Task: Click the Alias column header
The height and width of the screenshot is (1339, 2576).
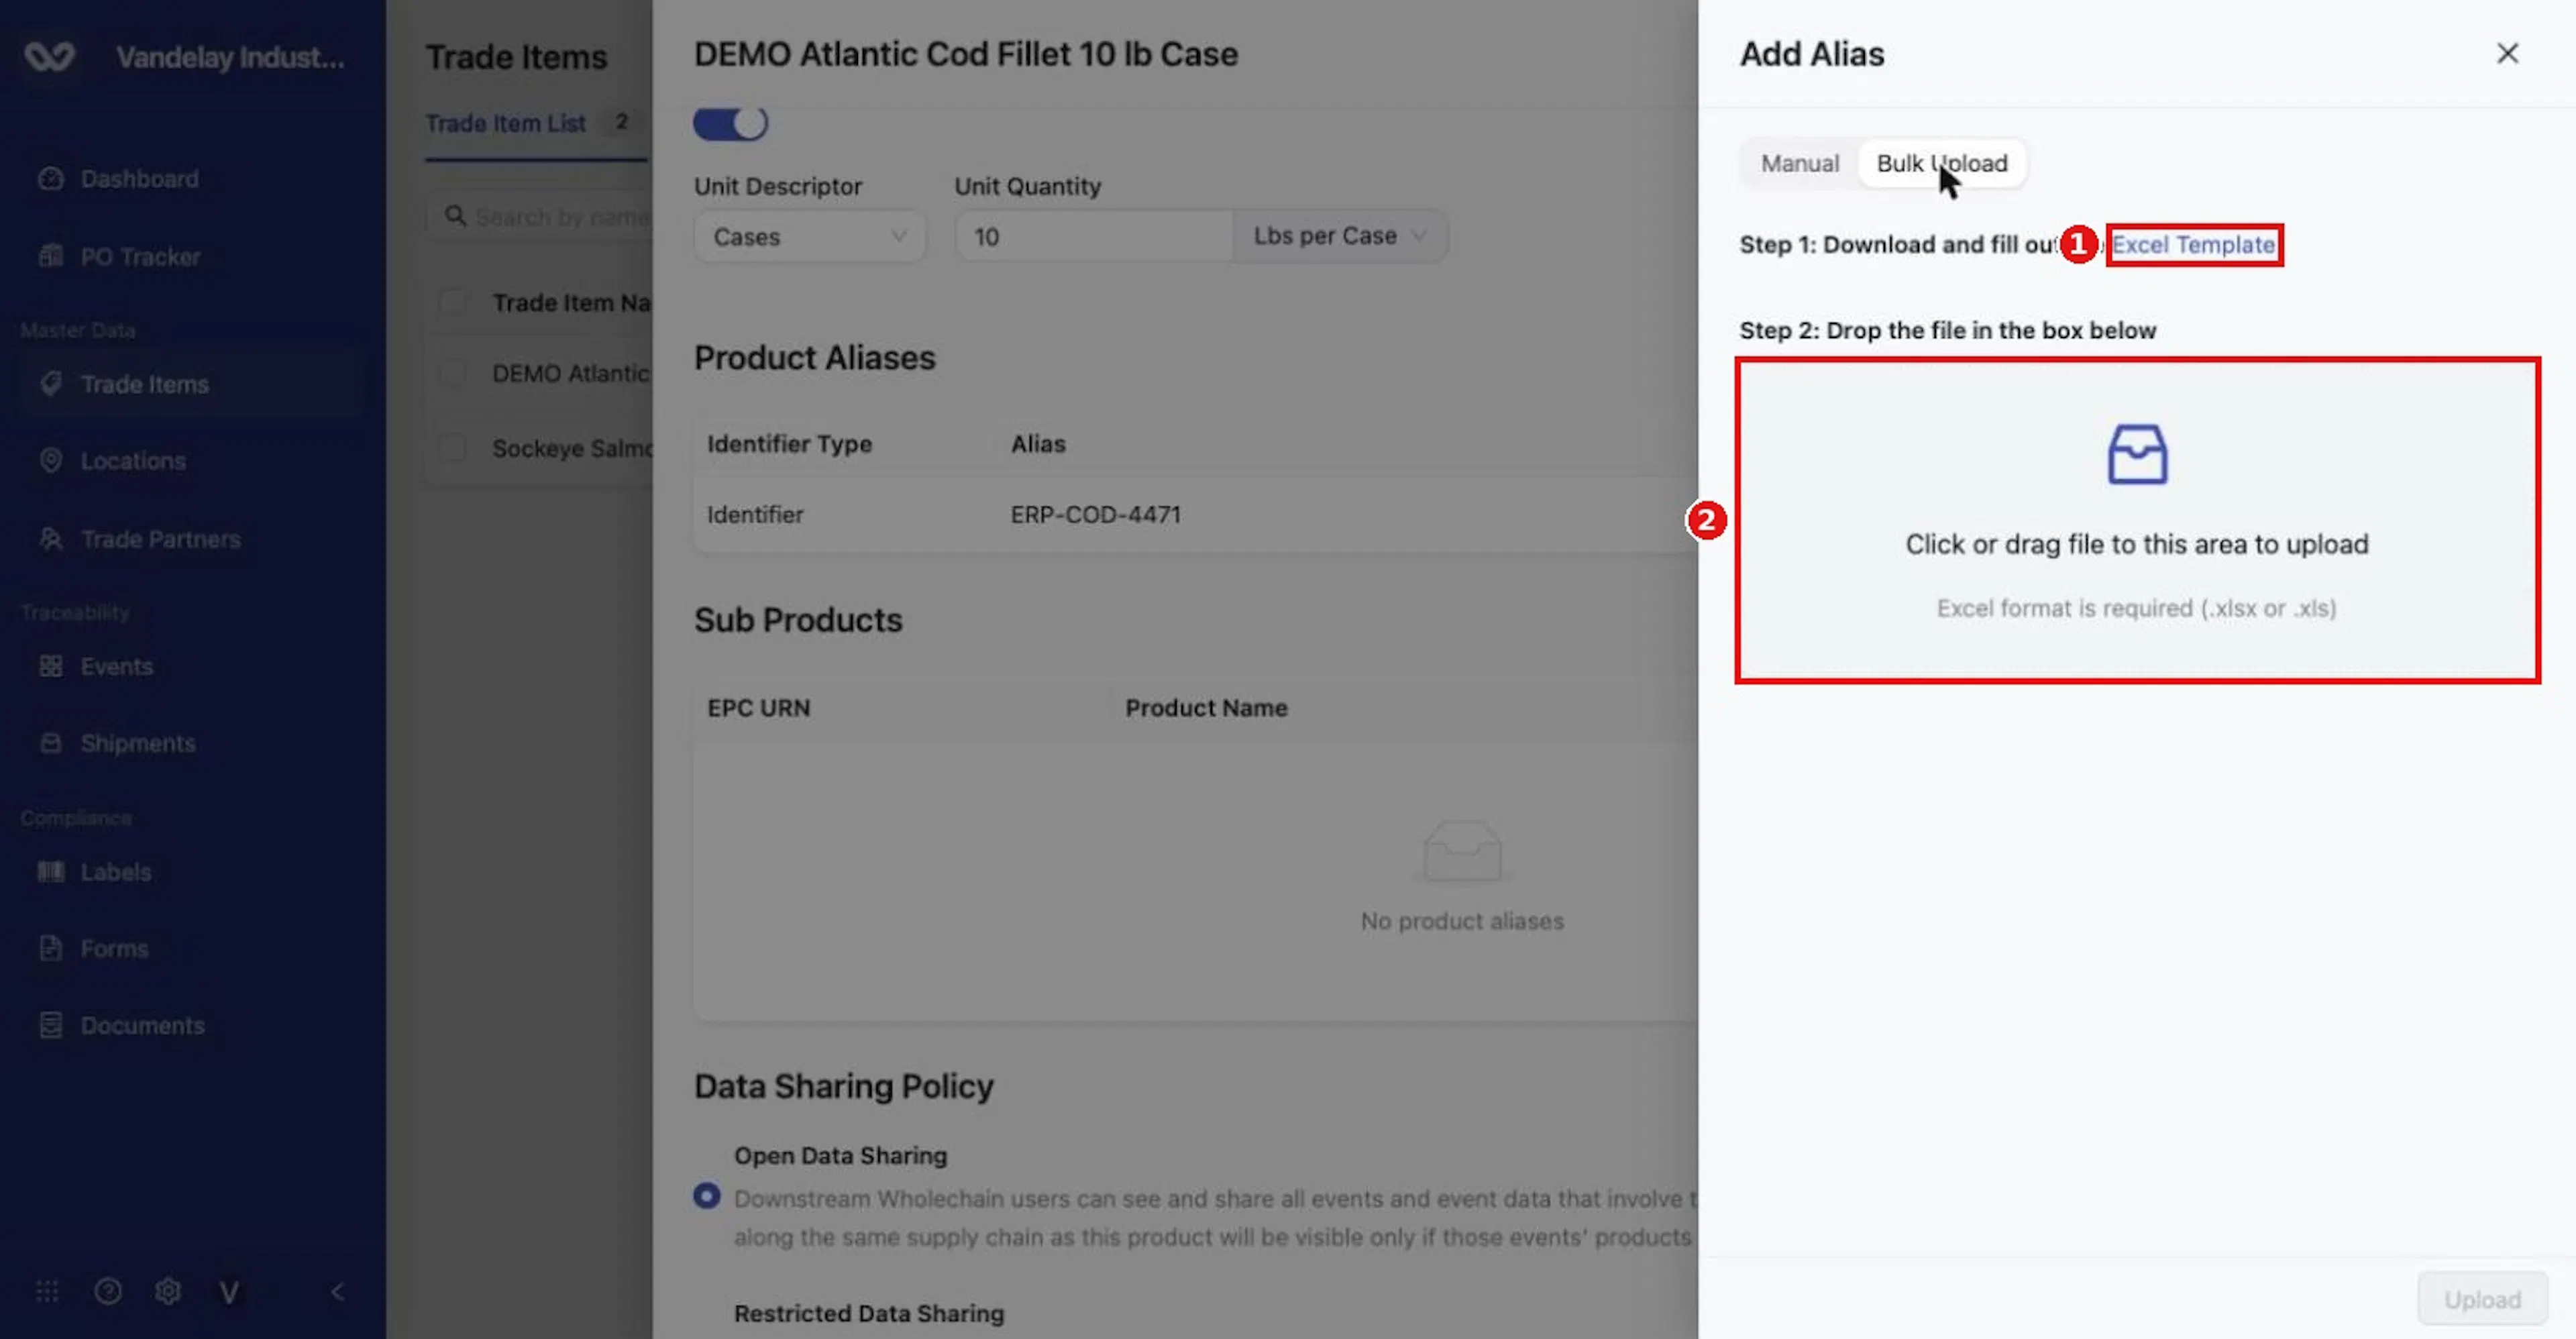Action: (x=1038, y=444)
